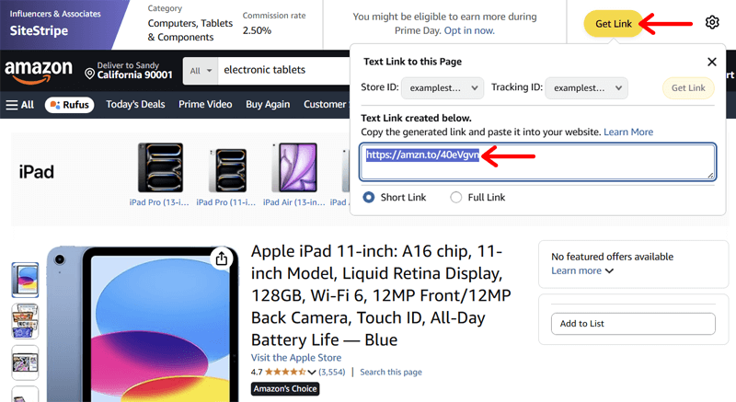Click the iPad heading
This screenshot has height=402, width=736.
tap(36, 172)
